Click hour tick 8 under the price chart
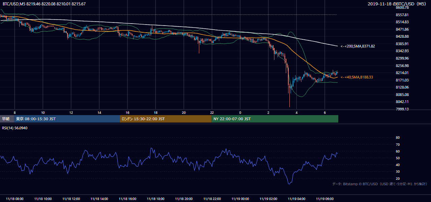Viewport: 431px width, 202px height. pyautogui.click(x=15, y=112)
